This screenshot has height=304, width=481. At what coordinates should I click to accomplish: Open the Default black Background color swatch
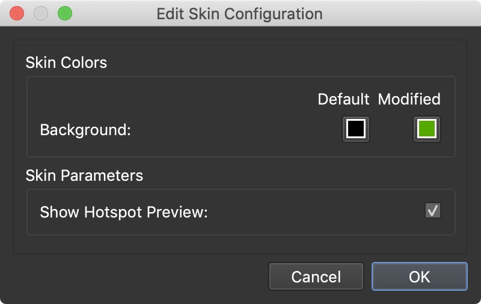pyautogui.click(x=355, y=129)
